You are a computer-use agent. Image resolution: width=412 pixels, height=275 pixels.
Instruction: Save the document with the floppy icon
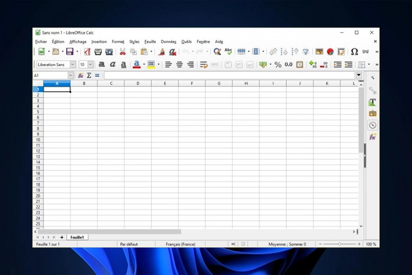coord(70,51)
